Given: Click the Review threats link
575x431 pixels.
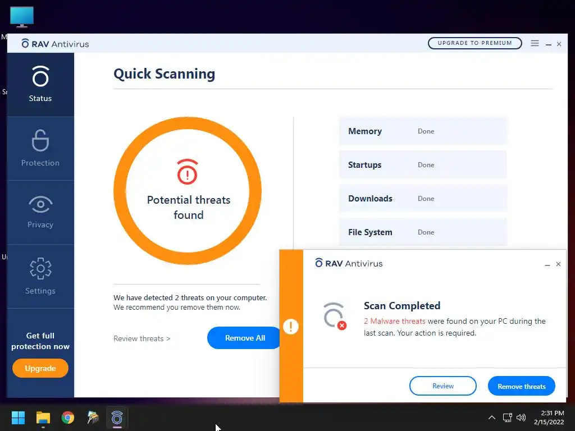Looking at the screenshot, I should pyautogui.click(x=142, y=338).
